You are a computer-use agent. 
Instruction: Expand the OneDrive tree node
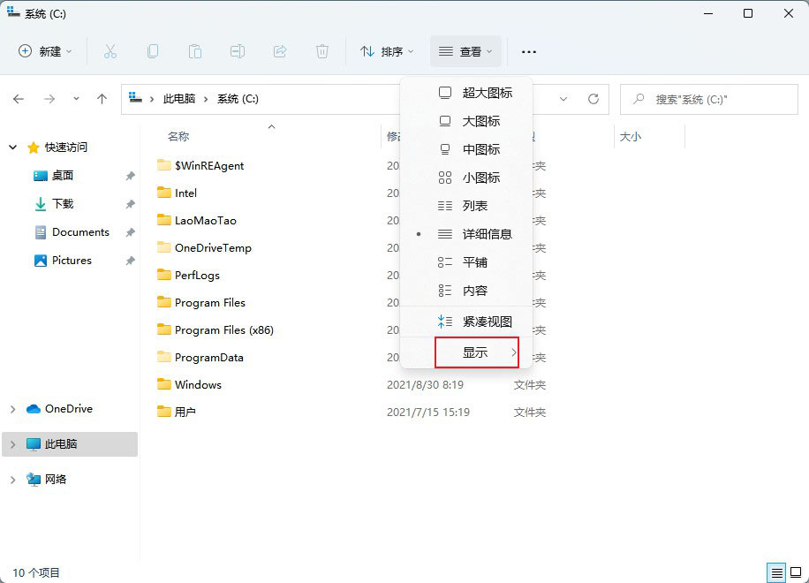pyautogui.click(x=13, y=409)
